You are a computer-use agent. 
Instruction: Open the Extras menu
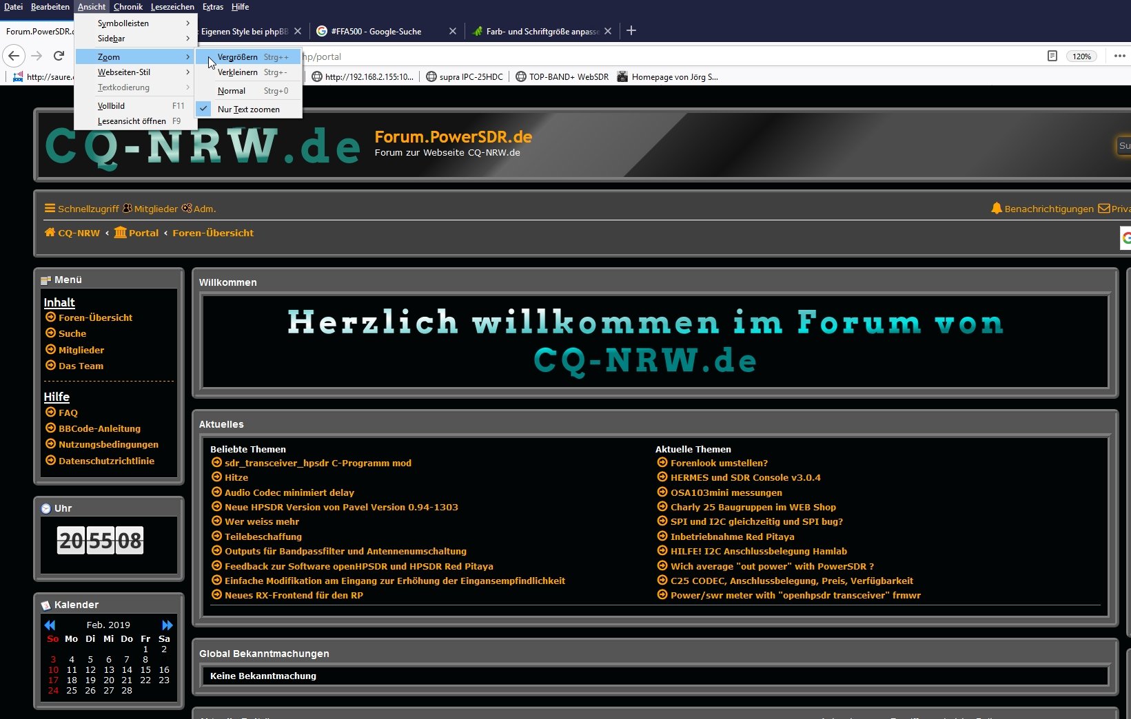tap(213, 6)
